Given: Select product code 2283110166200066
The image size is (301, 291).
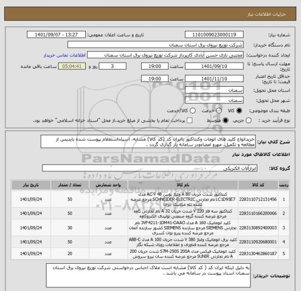Looking at the screenshot, I should point(258,213).
